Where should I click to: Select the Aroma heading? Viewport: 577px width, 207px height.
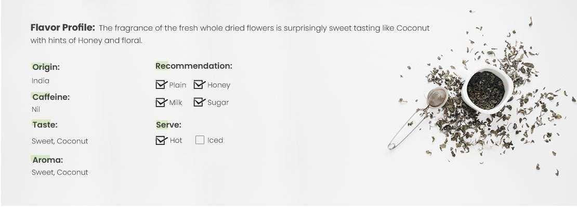(x=47, y=160)
